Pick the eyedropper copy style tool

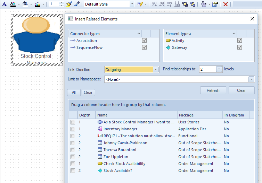(x=77, y=4)
